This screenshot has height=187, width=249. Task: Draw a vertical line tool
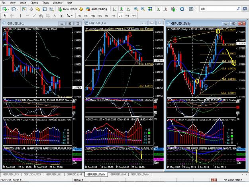(20, 16)
